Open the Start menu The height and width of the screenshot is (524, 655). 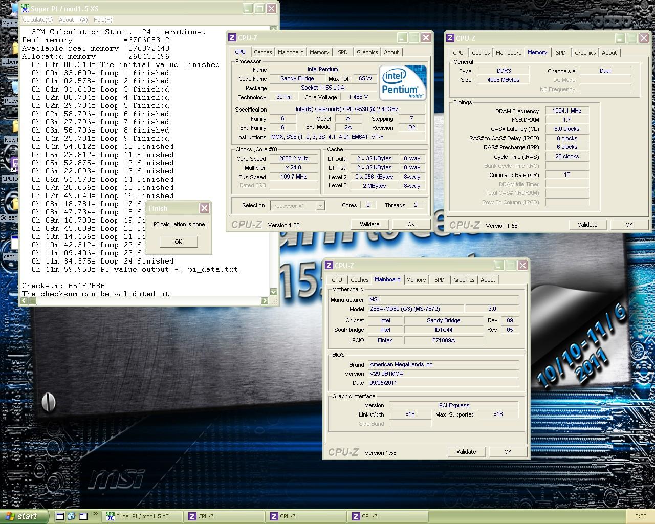[24, 516]
